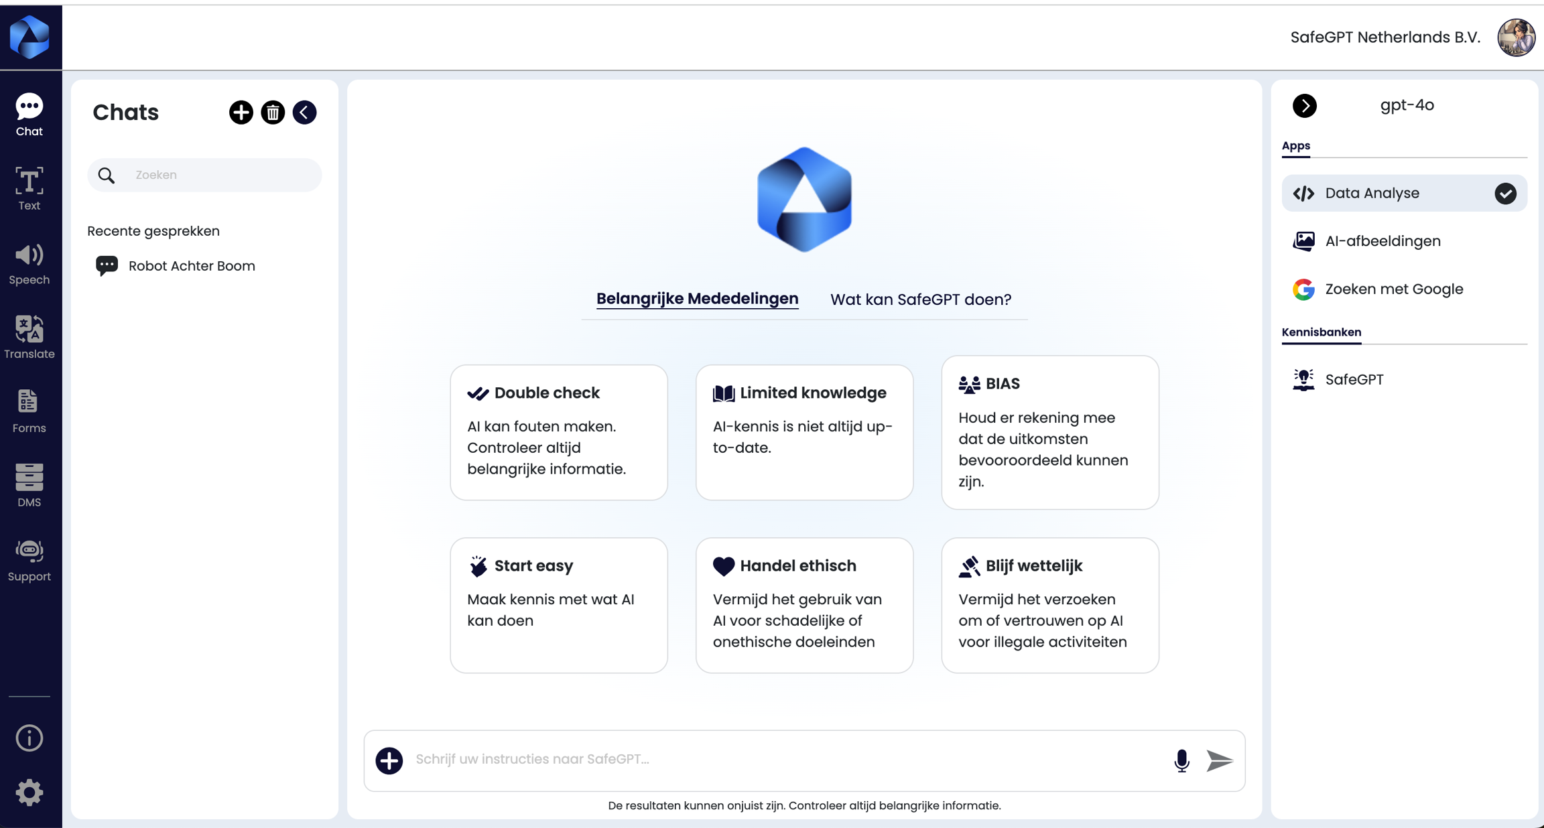Open attachment menu with plus in input
The image size is (1544, 828).
[389, 761]
